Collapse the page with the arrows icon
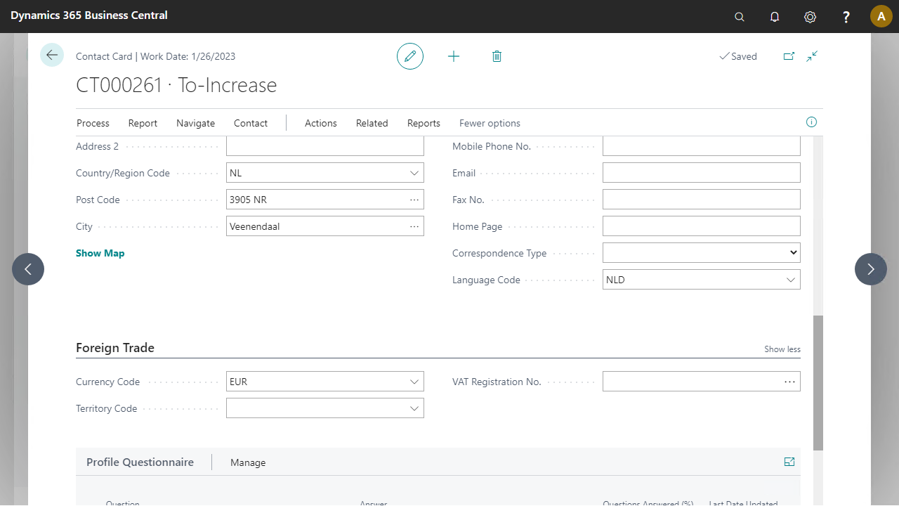 812,56
